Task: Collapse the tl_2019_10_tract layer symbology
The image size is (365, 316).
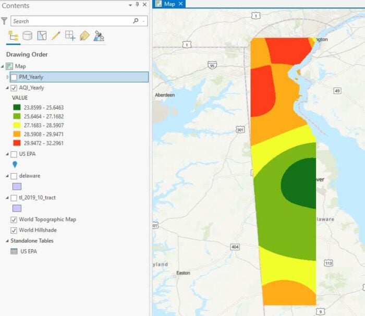Action: 7,198
